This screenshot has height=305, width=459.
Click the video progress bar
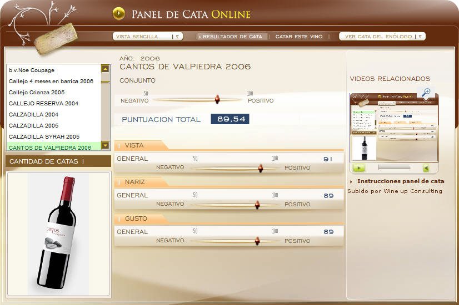tap(395, 167)
